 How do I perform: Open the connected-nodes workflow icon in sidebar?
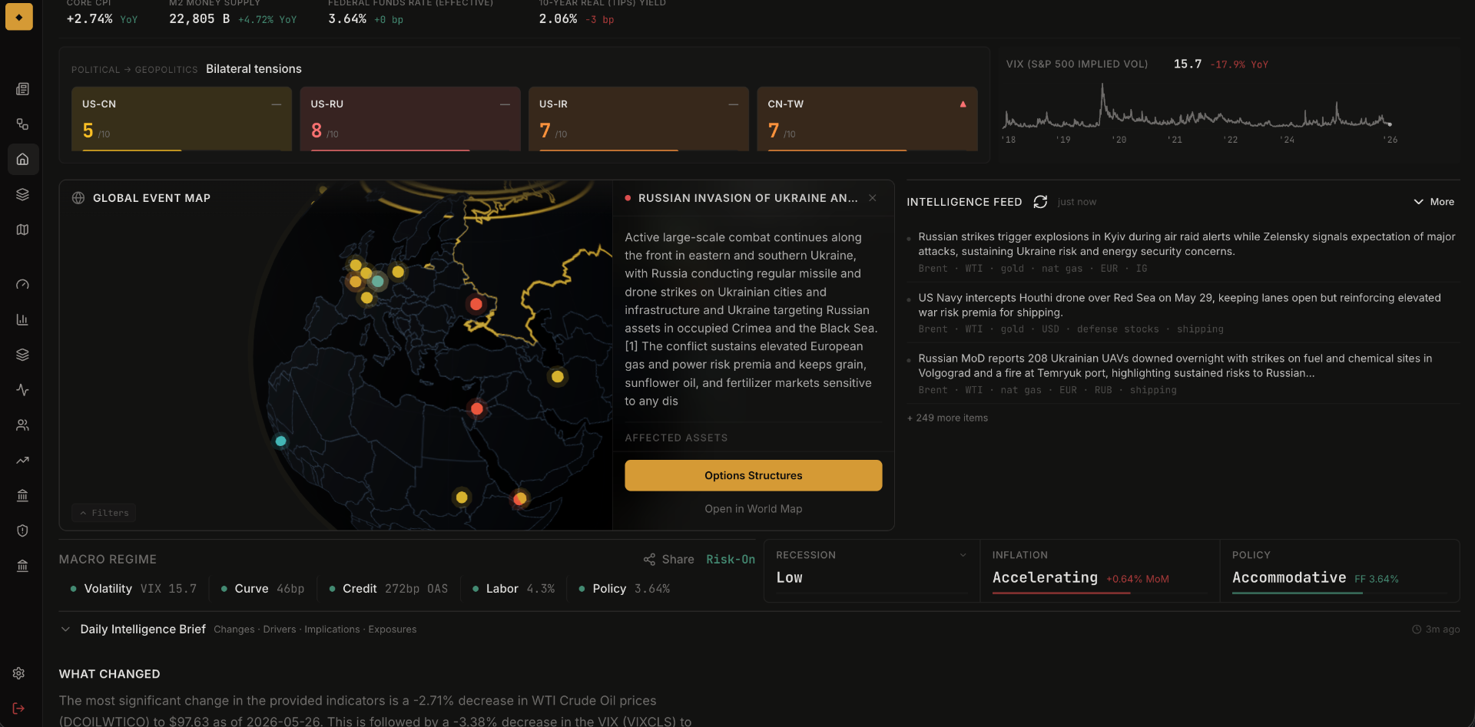[22, 124]
